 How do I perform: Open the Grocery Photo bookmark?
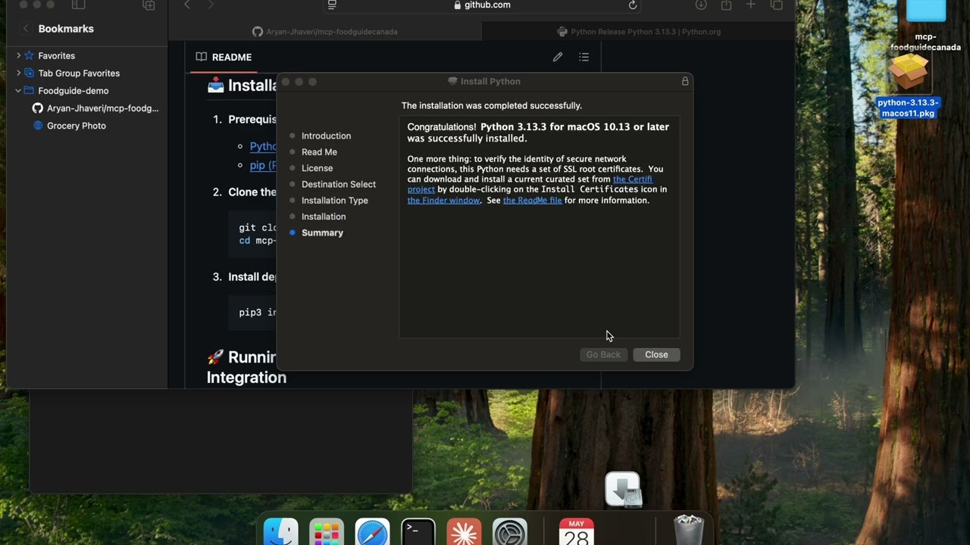[76, 126]
